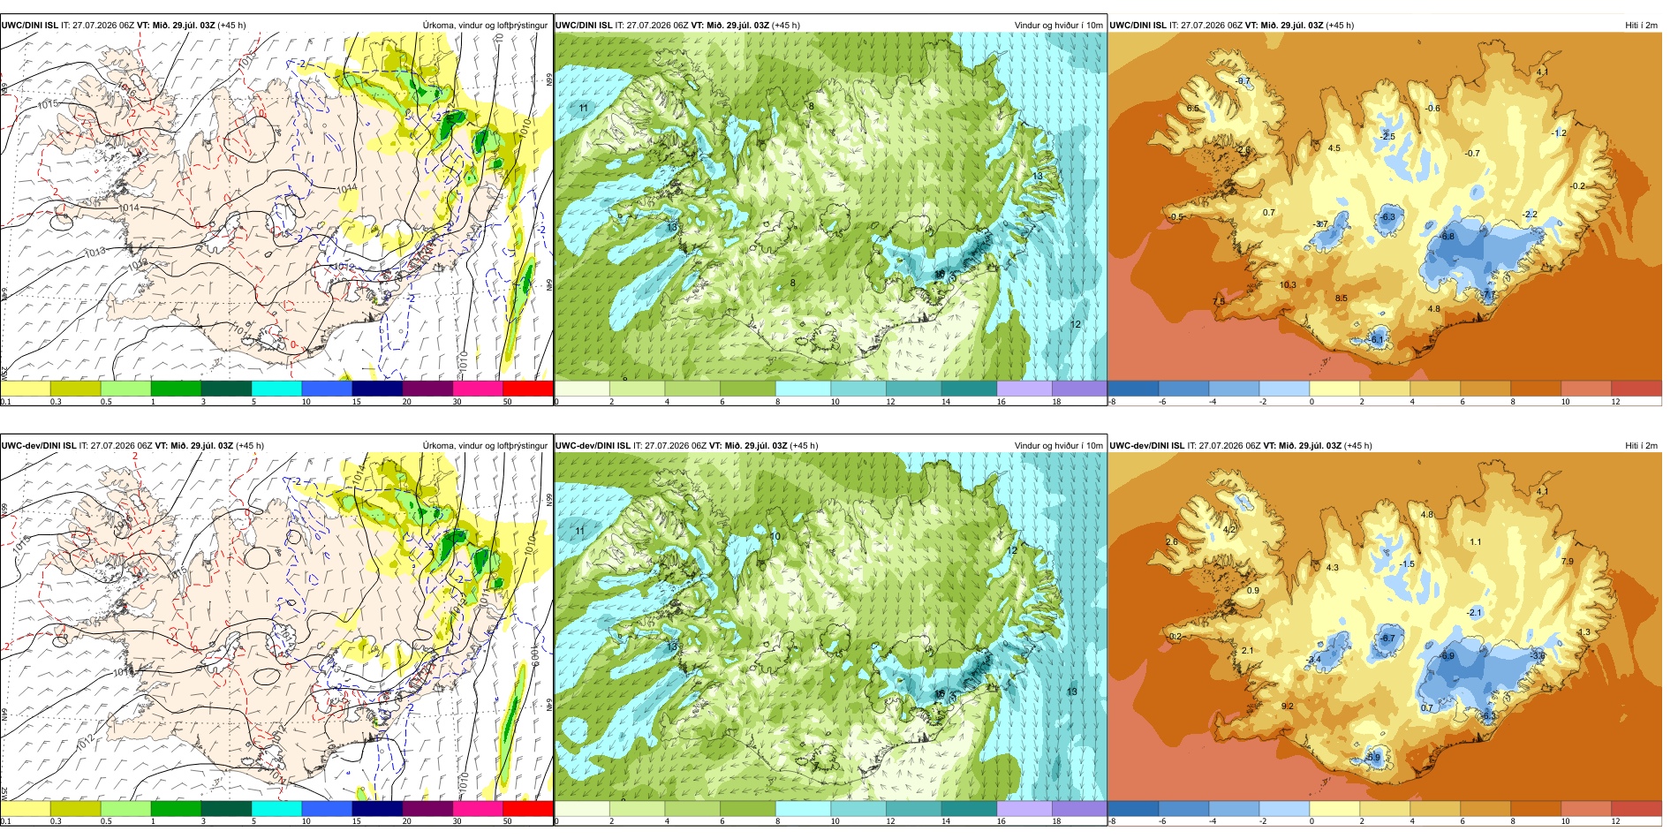Screen dimensions: 1678x839
Task: Click the -7.7 temperature value on UWC map
Action: (1490, 294)
